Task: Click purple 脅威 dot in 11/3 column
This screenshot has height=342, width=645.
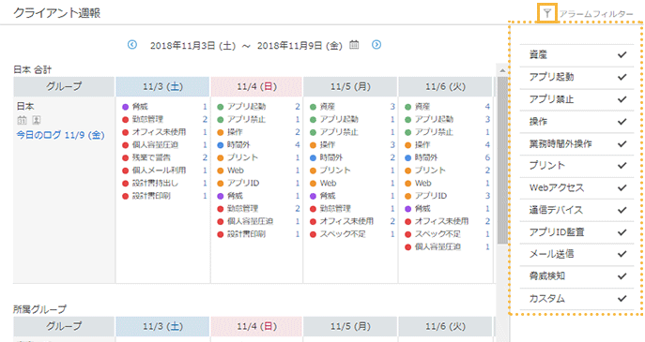Action: (x=126, y=107)
